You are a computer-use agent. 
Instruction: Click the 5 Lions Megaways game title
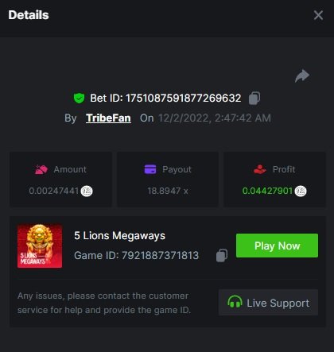119,235
